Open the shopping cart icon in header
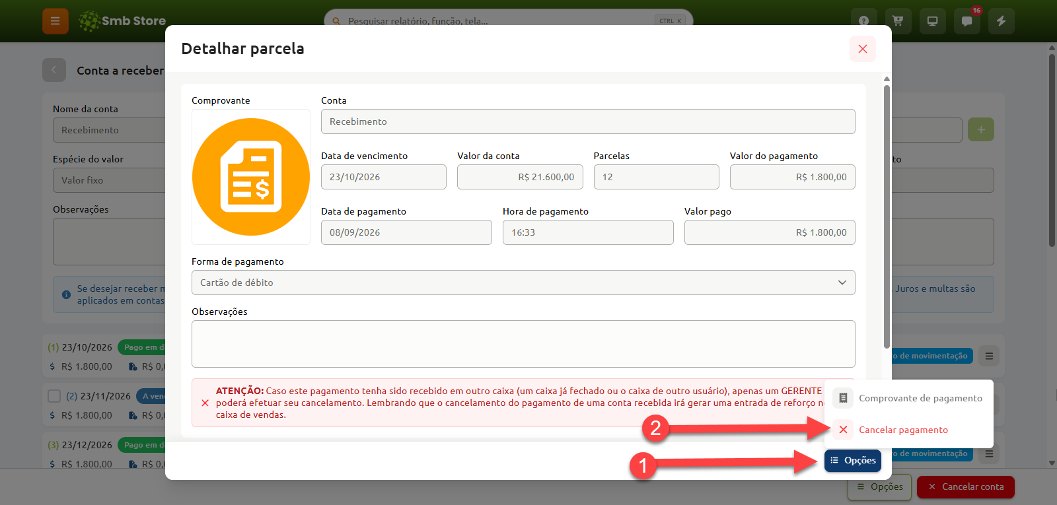The height and width of the screenshot is (505, 1057). point(898,21)
